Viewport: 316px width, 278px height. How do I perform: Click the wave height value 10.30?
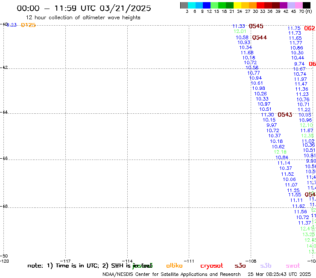pyautogui.click(x=297, y=53)
